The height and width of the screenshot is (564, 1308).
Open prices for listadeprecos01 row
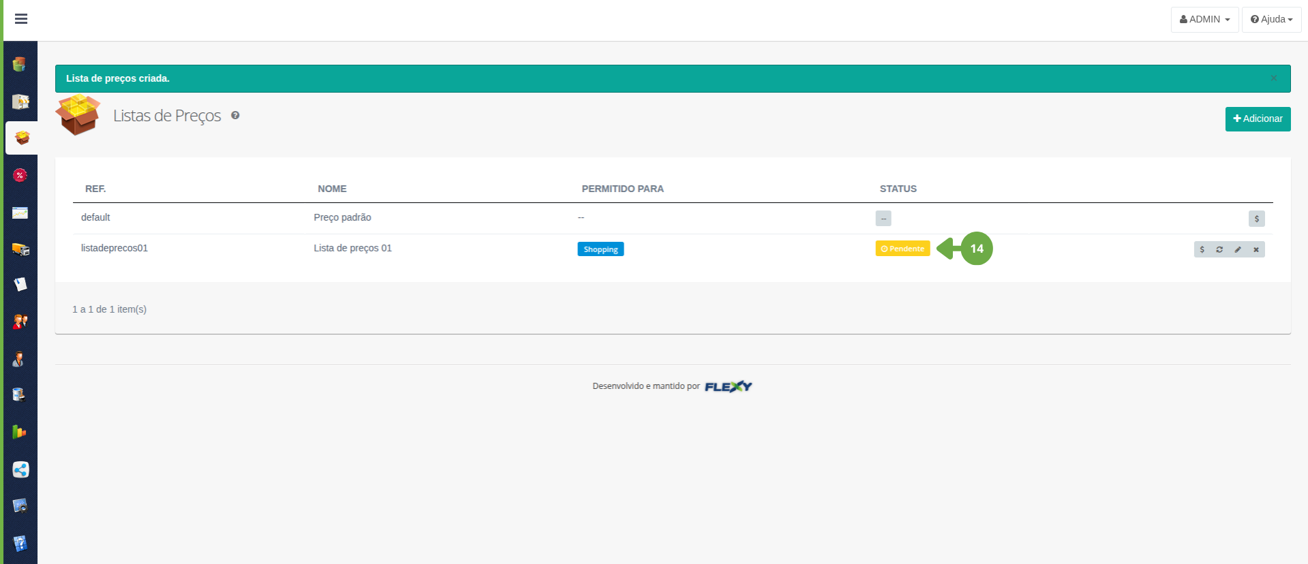(1202, 249)
